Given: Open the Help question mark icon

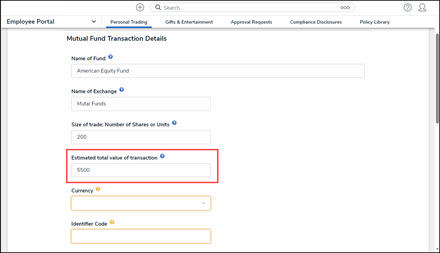Looking at the screenshot, I should 407,8.
